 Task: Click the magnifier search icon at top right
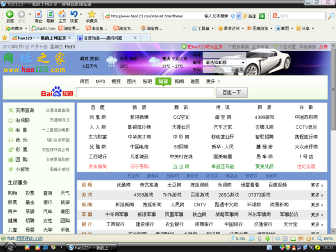(x=332, y=16)
